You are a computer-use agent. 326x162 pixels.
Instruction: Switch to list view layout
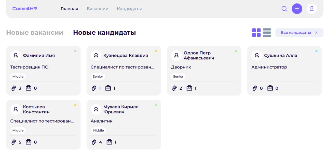[x=267, y=33]
